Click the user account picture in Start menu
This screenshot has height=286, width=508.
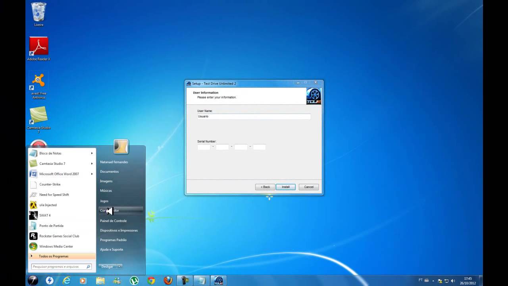(x=121, y=147)
